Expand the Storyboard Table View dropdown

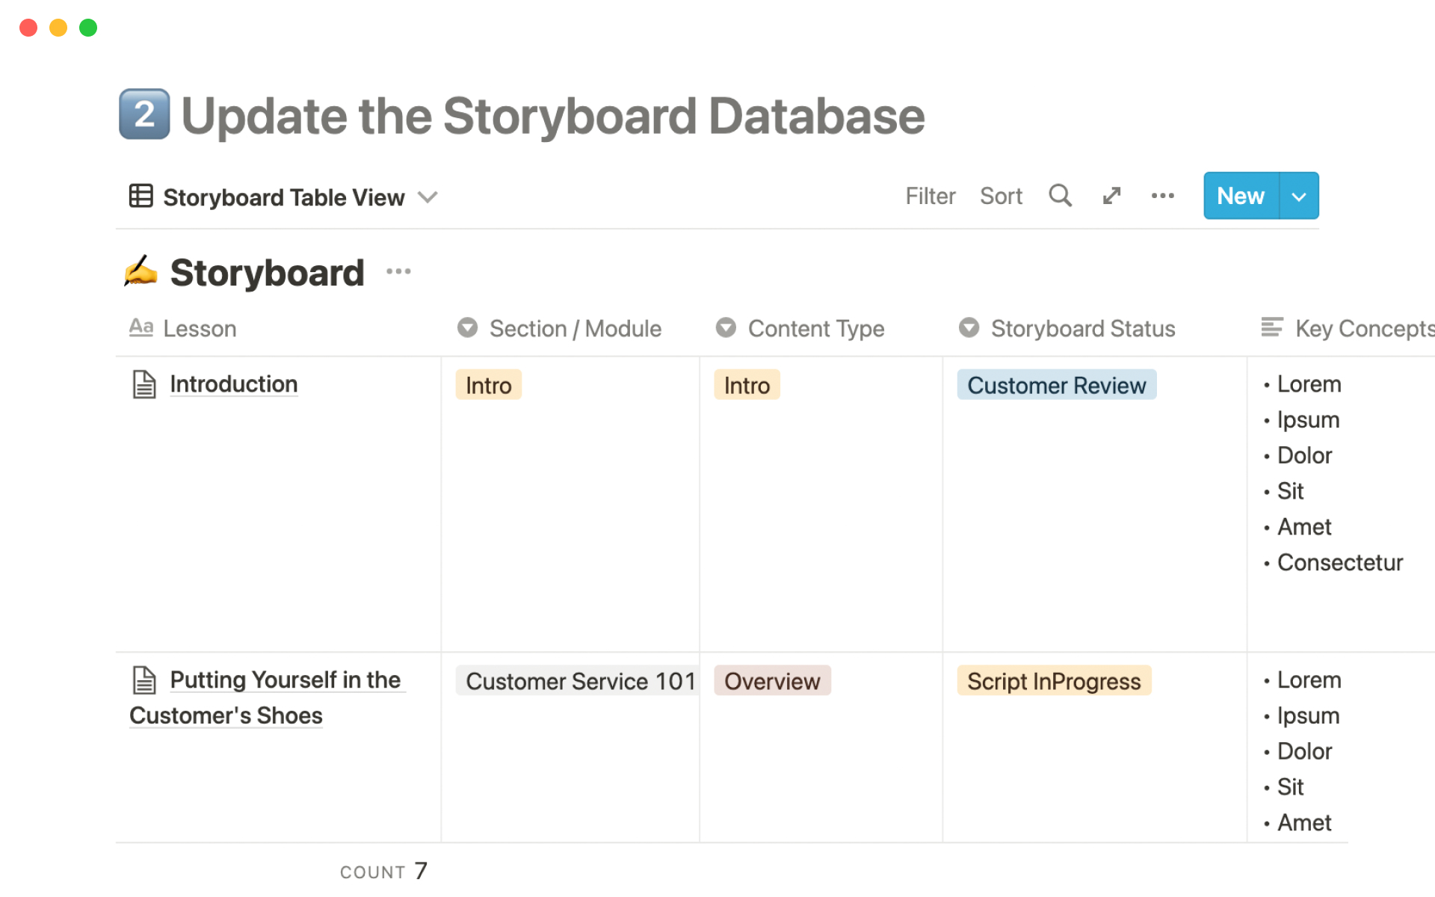[x=429, y=197]
